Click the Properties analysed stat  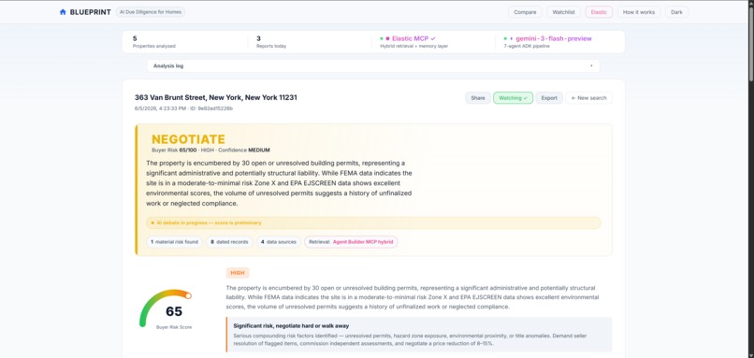(x=153, y=42)
